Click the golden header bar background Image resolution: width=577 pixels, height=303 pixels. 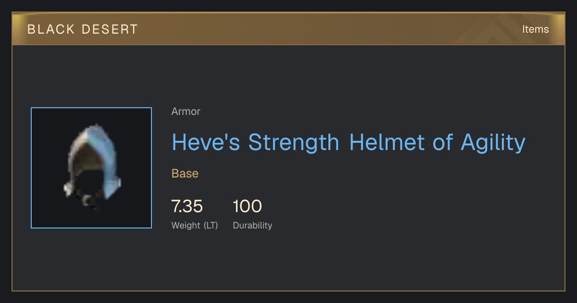pos(288,29)
